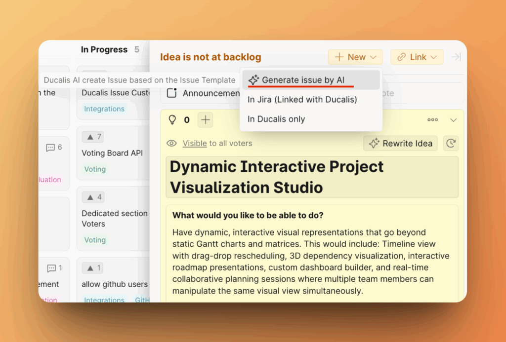506x342 pixels.
Task: Click the regenerate icon beside Rewrite Idea
Action: coord(451,144)
